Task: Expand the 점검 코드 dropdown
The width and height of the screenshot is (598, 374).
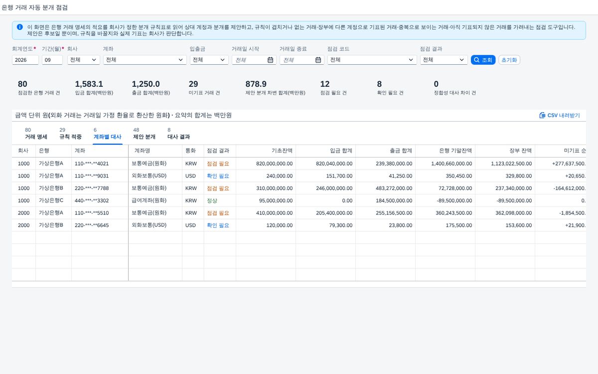Action: point(411,60)
